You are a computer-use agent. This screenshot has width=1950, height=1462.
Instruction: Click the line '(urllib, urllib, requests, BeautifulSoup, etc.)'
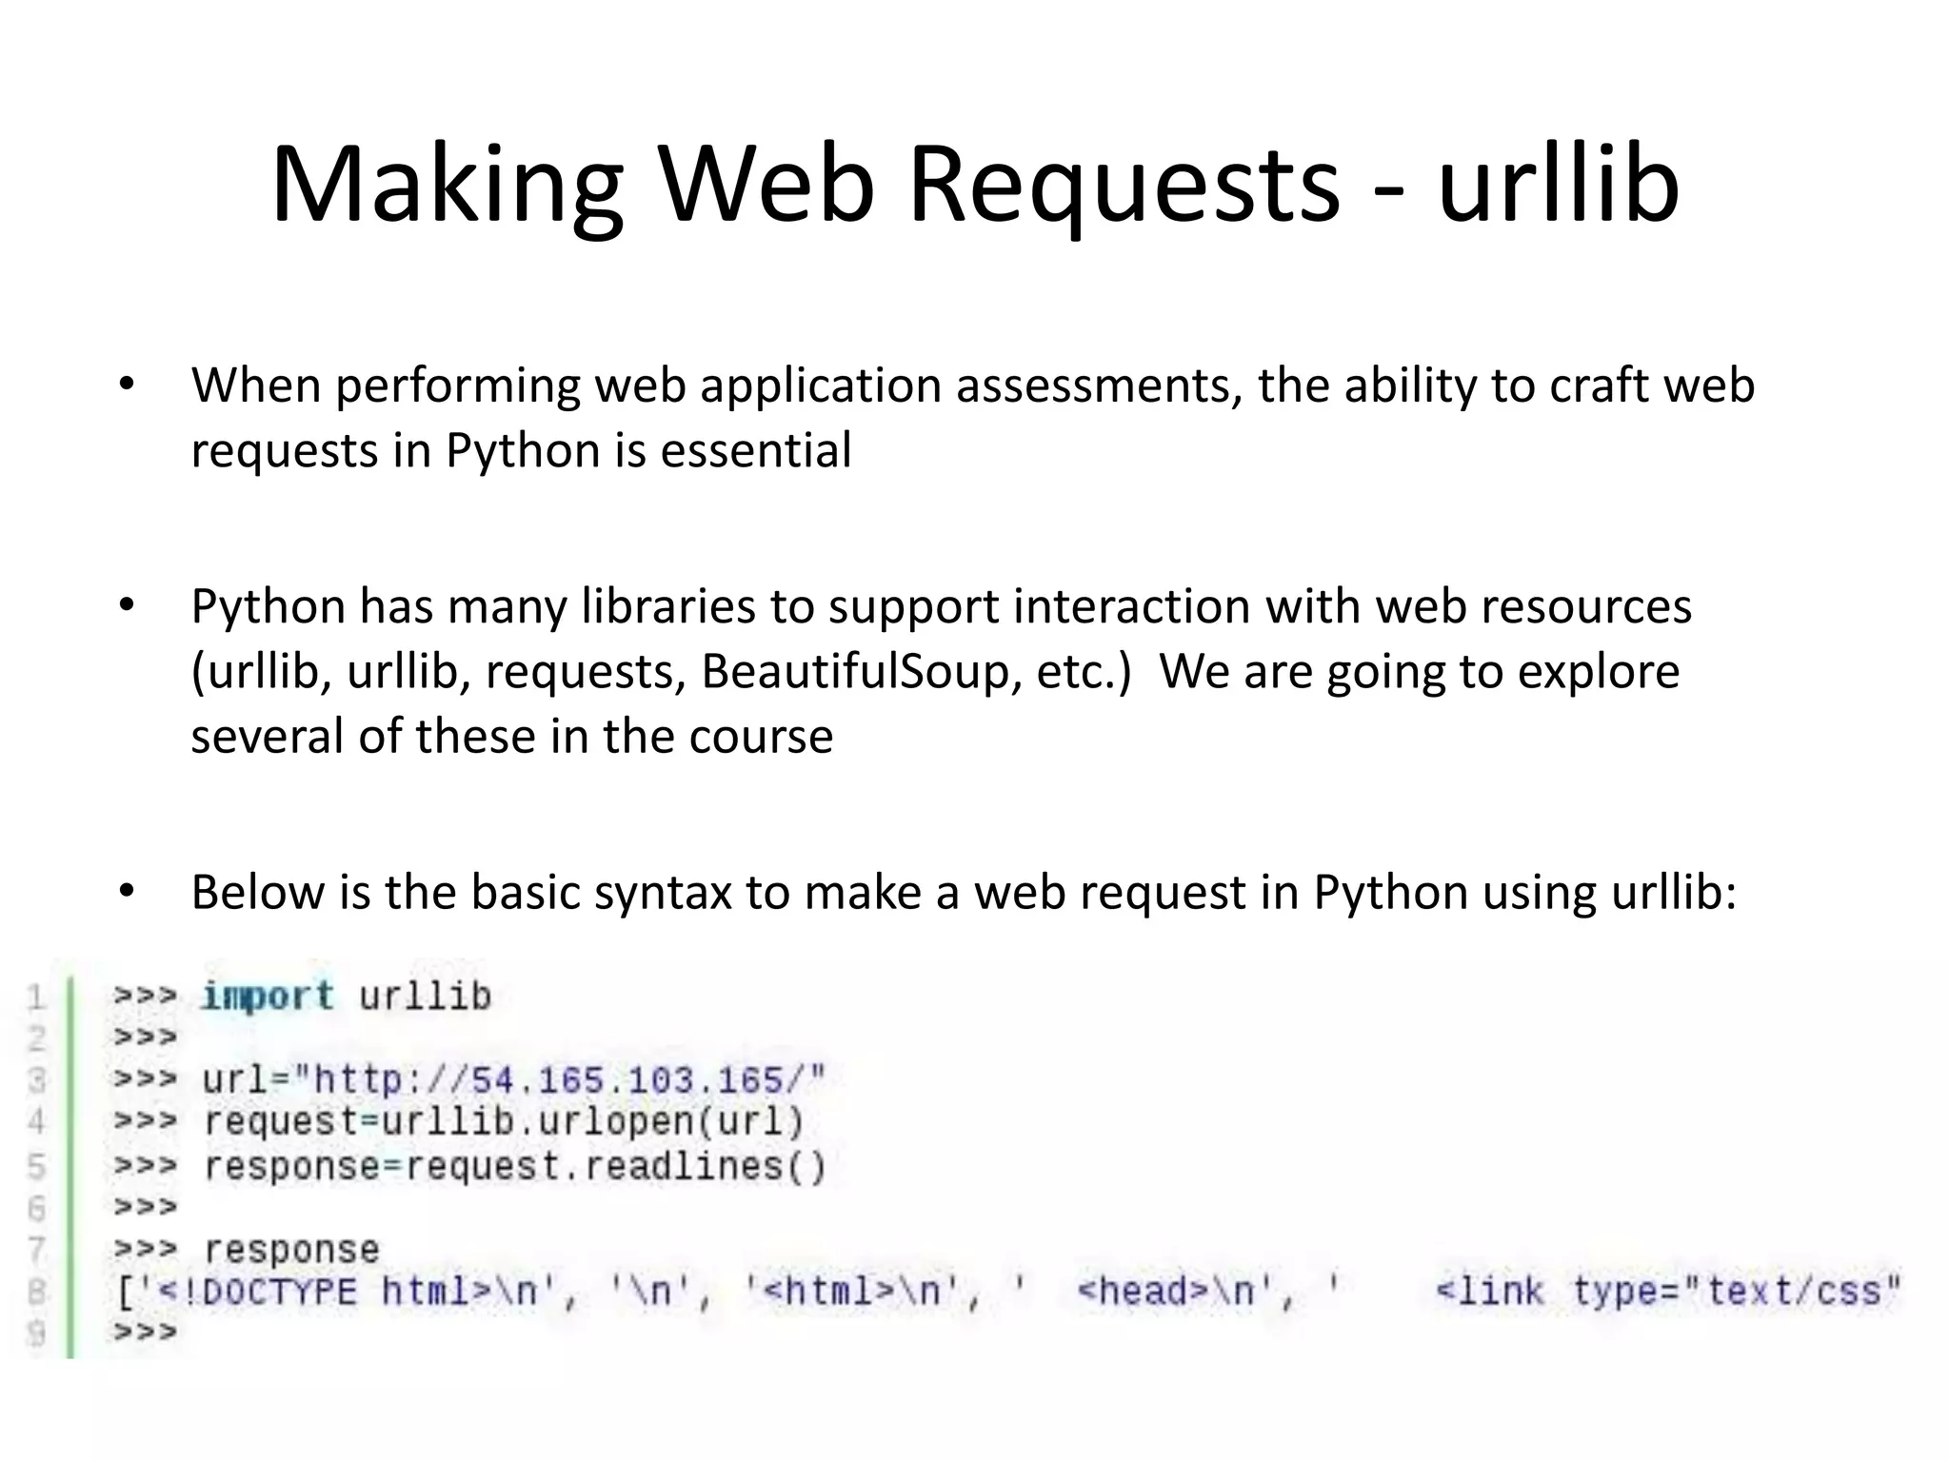pyautogui.click(x=662, y=672)
